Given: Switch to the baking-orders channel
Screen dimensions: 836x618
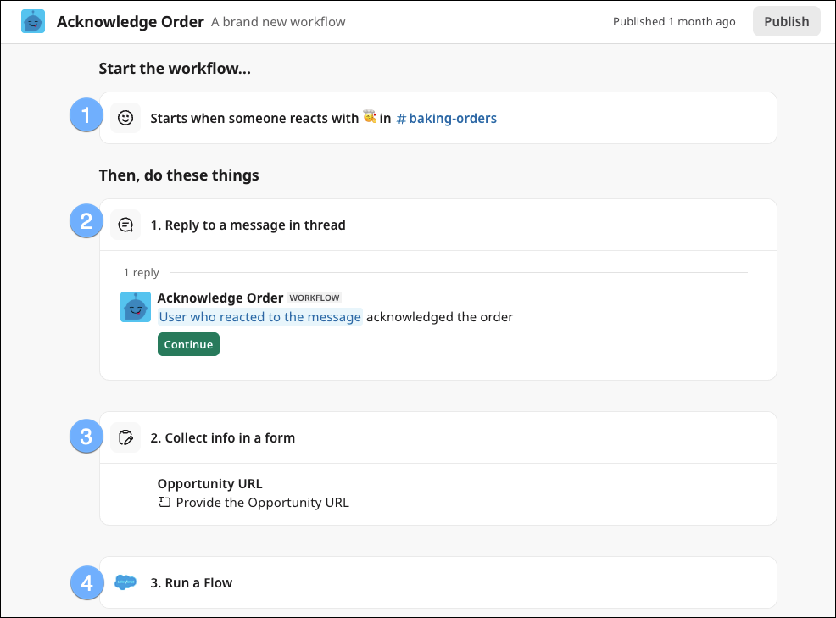Looking at the screenshot, I should point(447,118).
